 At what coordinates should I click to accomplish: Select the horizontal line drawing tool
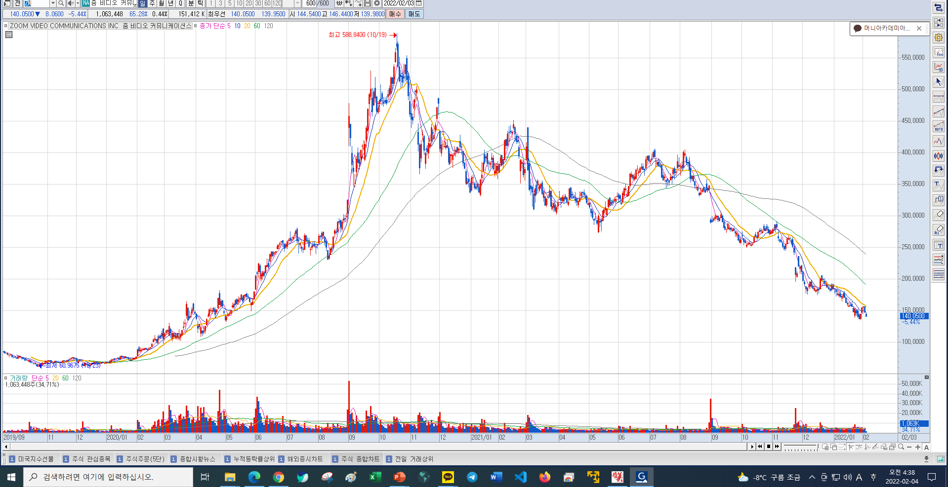(x=939, y=97)
